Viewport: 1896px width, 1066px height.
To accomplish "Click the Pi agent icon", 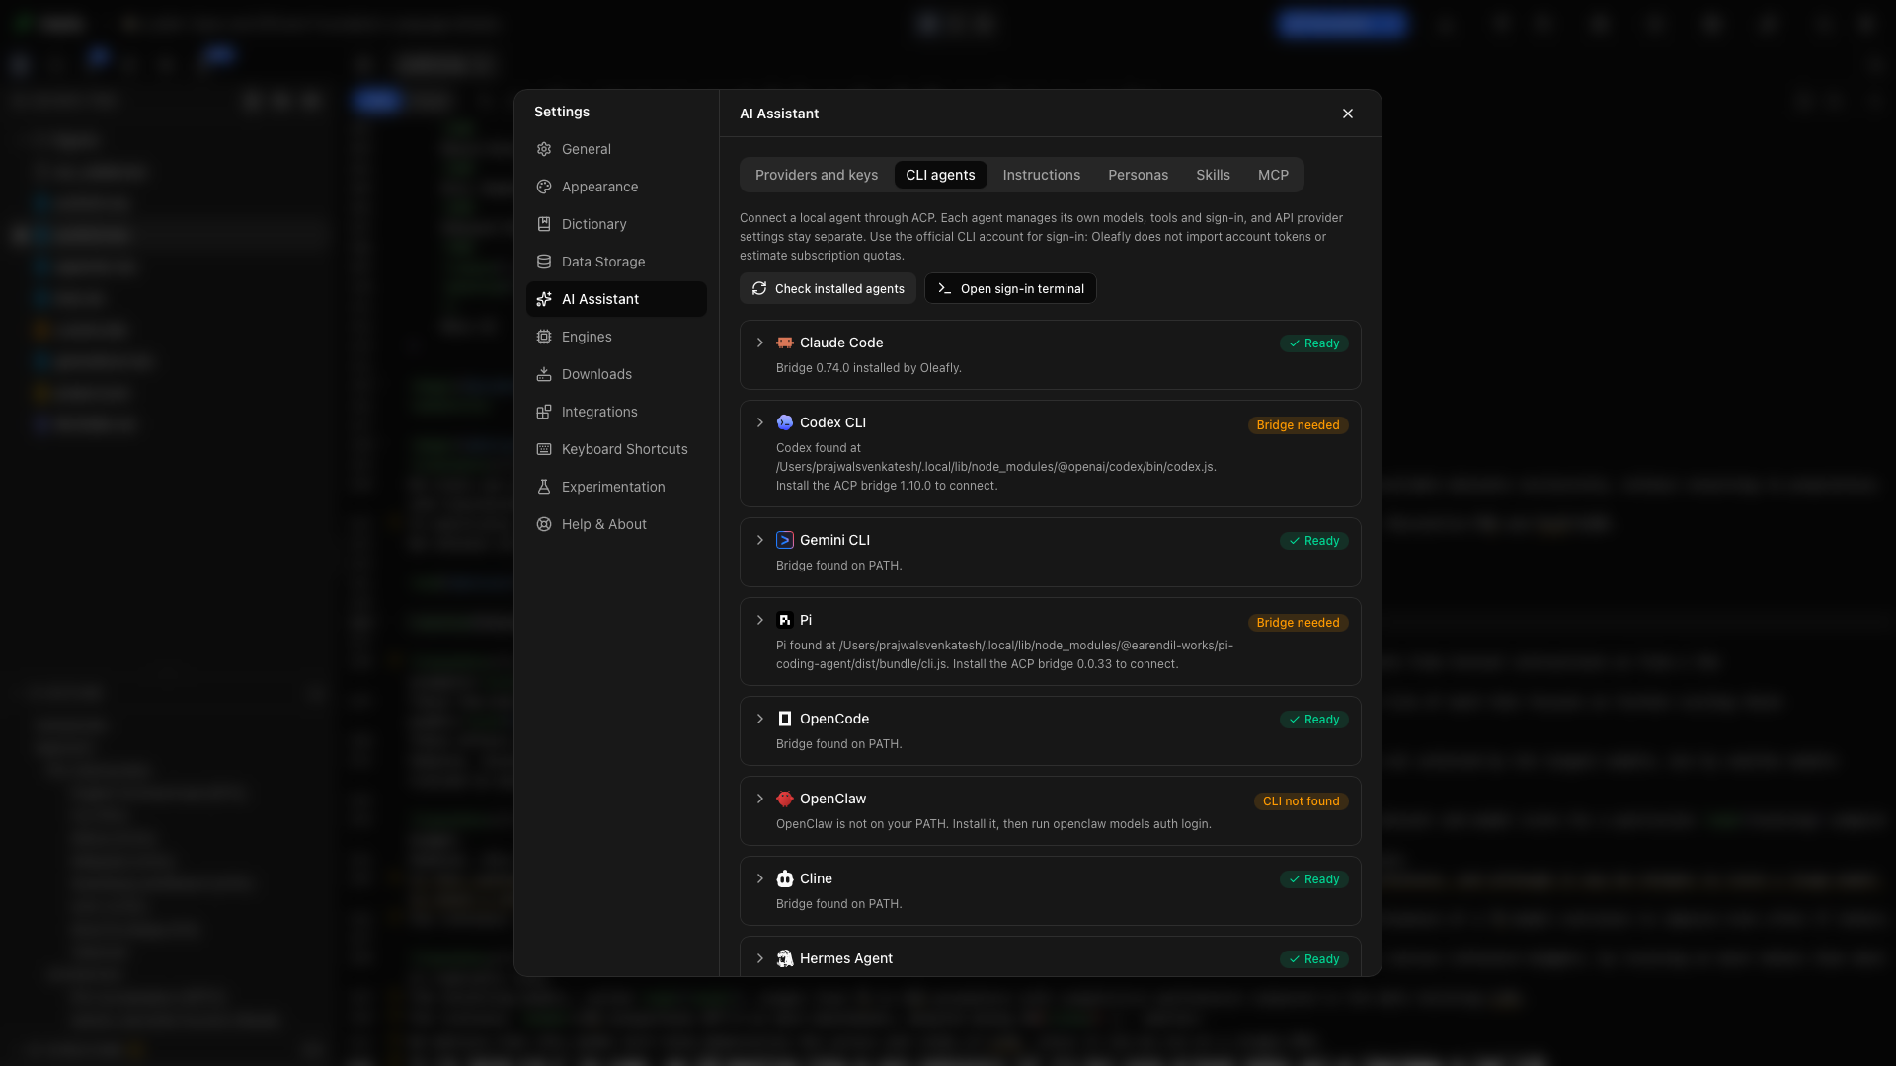I will (785, 620).
